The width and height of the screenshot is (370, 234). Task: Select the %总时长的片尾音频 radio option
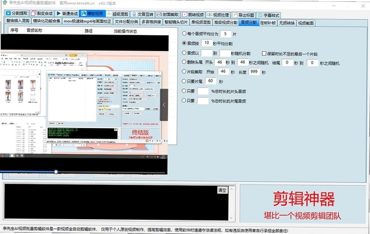184,100
